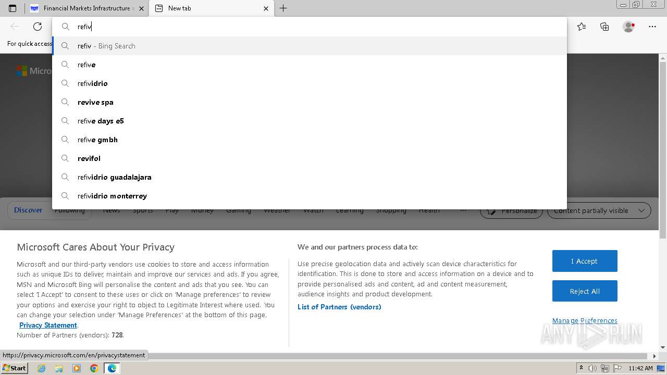Select the 'revifol' suggestion
The width and height of the screenshot is (667, 375).
point(310,158)
